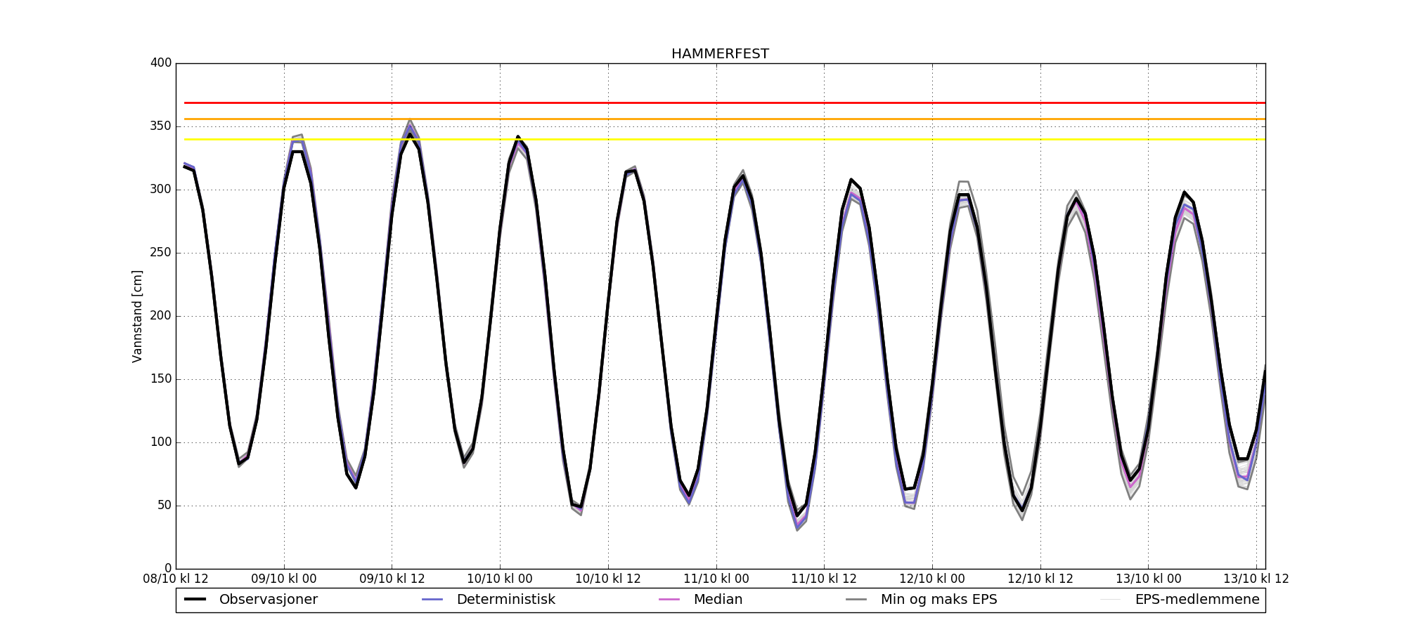Select the 11/10 kl 12 x-axis tick label
This screenshot has width=1406, height=632.
[x=824, y=579]
